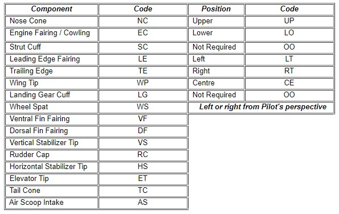The image size is (339, 214).
Task: Click the Rudder Cap cell
Action: (51, 155)
